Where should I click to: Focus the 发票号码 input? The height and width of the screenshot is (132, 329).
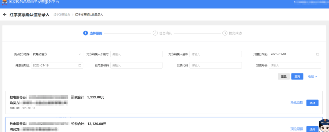[295, 65]
